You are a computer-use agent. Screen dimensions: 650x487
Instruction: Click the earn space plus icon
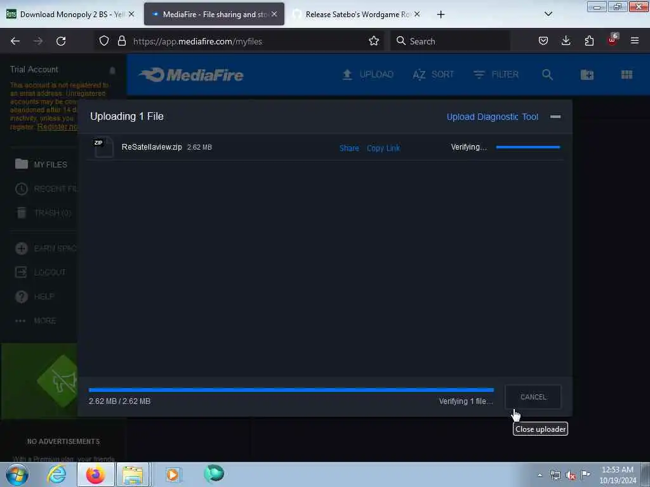(22, 248)
